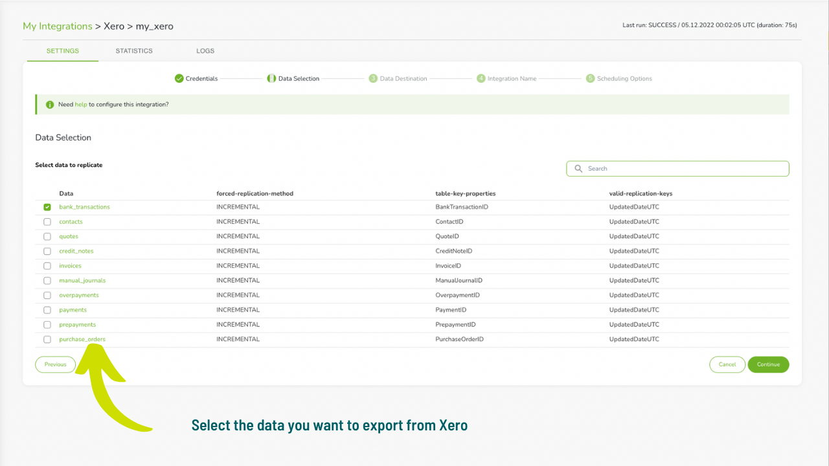Click the magnifier icon in search box
Screen dimensions: 829x466
tap(578, 168)
